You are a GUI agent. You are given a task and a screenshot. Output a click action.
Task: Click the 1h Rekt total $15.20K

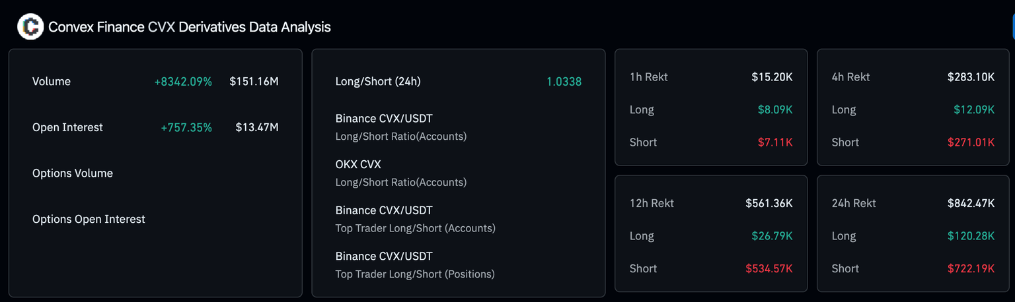[772, 77]
